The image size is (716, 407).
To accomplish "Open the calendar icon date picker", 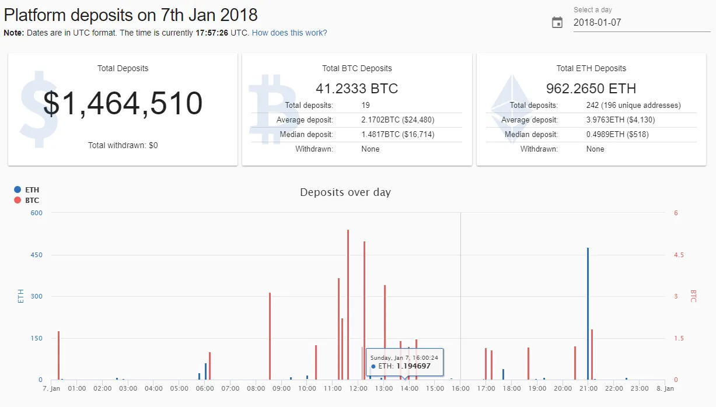I will [x=557, y=23].
